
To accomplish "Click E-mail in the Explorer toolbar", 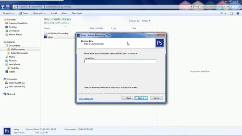I will click(54, 13).
